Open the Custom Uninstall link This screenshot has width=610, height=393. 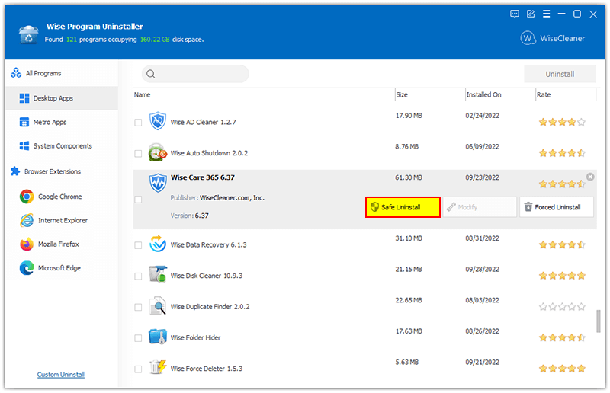click(61, 375)
